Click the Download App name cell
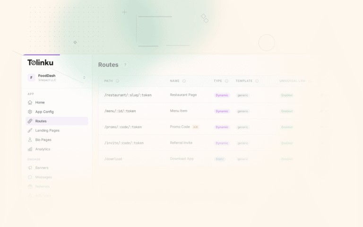This screenshot has height=227, width=363. [181, 159]
